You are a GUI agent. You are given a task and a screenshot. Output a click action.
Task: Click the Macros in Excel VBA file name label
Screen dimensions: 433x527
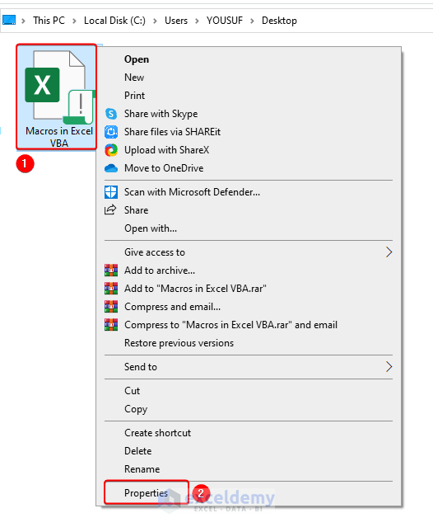pos(59,137)
